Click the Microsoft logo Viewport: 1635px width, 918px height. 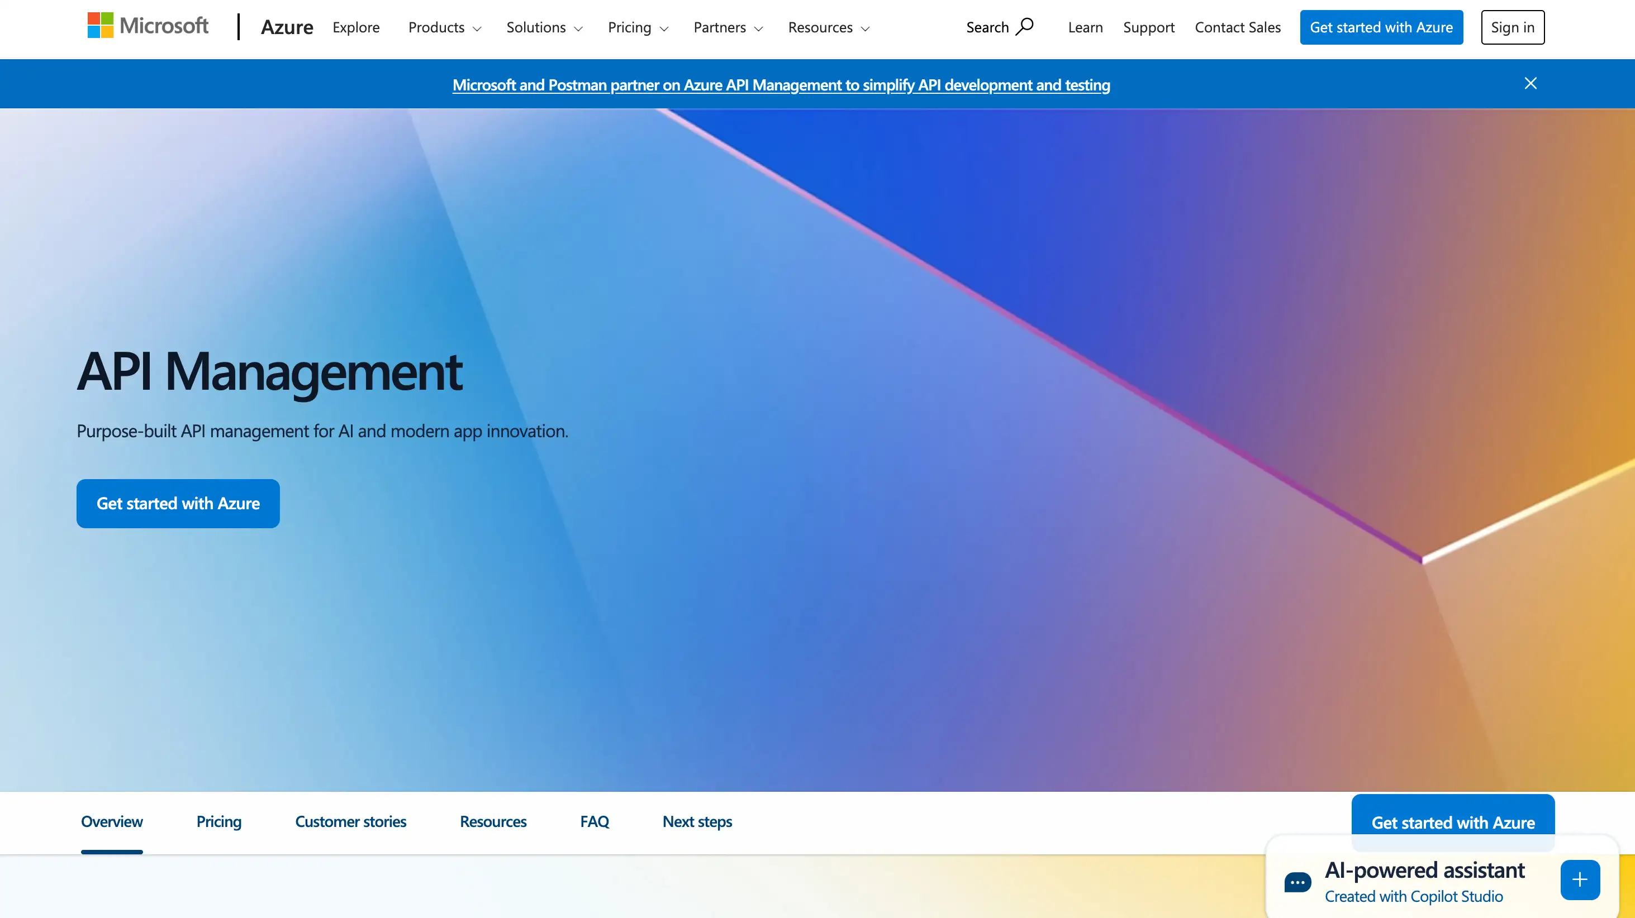pyautogui.click(x=148, y=26)
